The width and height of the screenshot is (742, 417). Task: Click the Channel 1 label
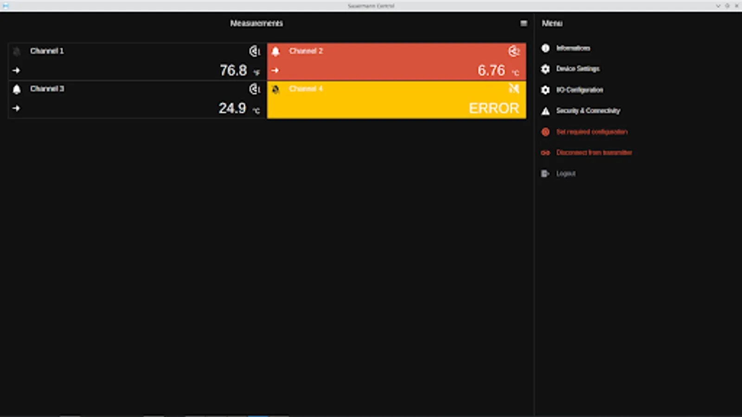click(x=47, y=51)
